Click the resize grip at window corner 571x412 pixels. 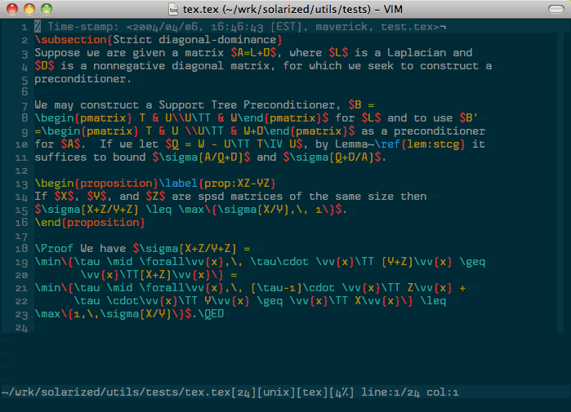(564, 405)
